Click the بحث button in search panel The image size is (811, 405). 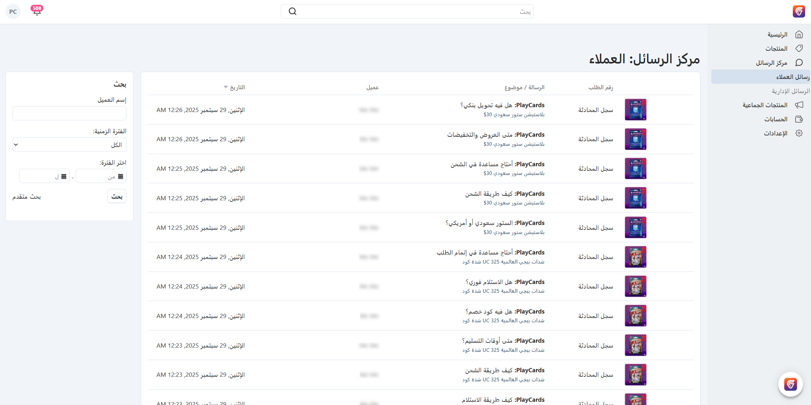[117, 196]
